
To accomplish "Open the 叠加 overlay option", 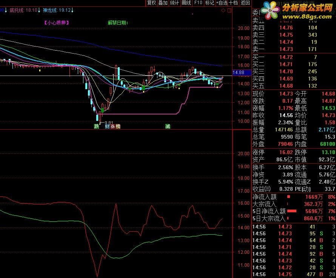I will point(163,3).
